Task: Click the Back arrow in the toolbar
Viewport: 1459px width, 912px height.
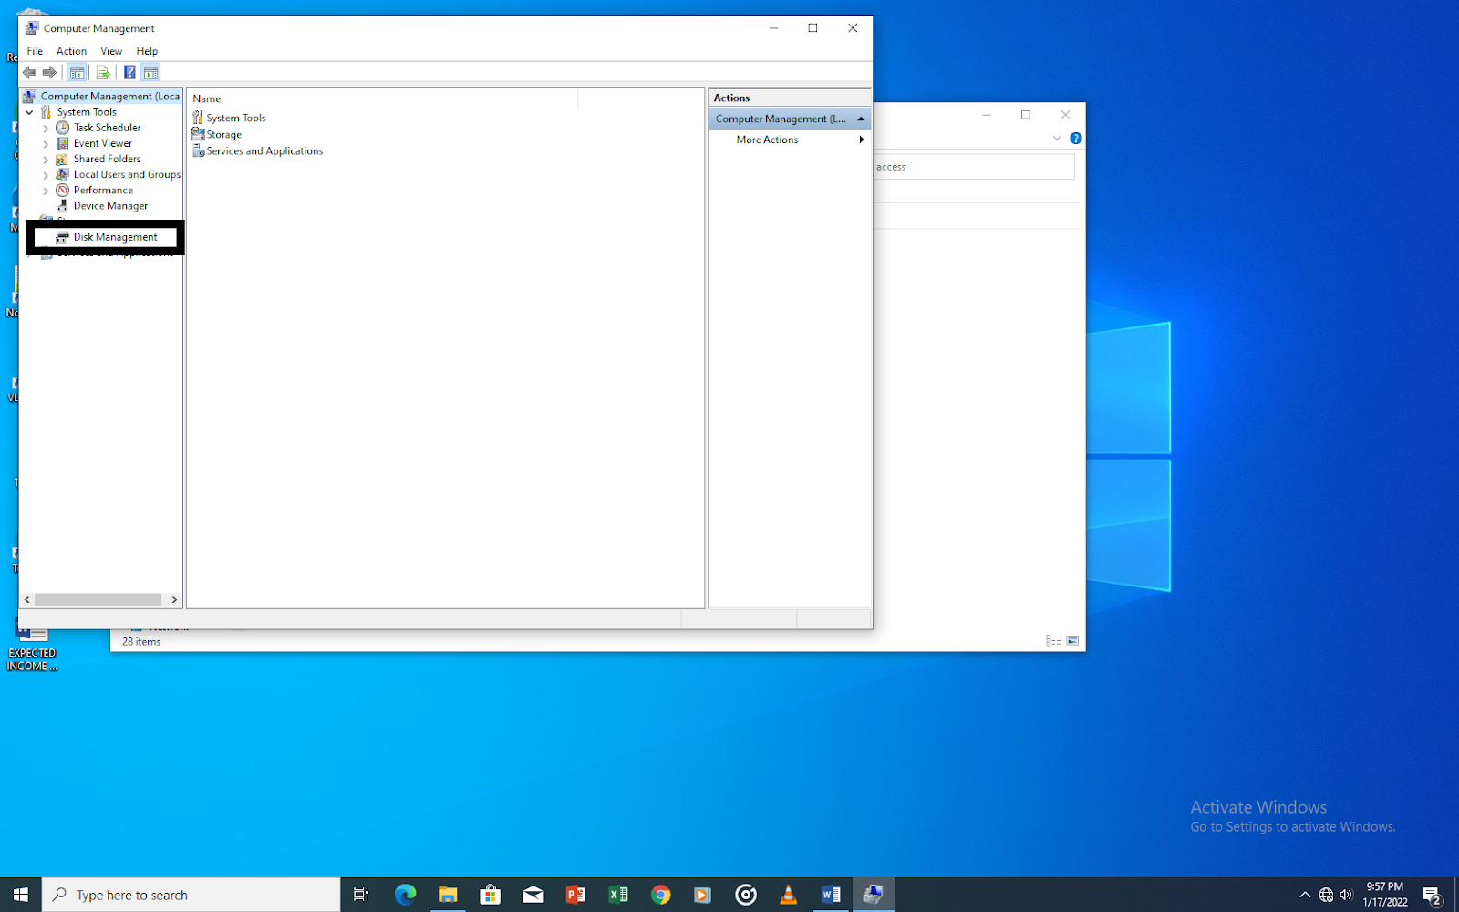Action: coord(29,73)
